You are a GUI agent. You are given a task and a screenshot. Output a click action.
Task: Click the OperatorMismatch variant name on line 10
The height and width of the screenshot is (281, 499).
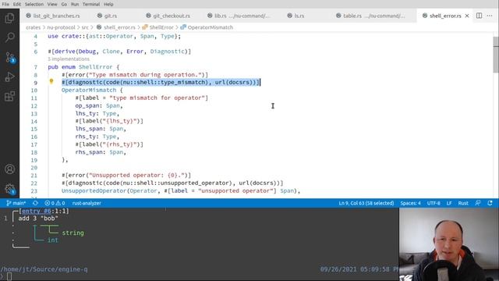pos(89,91)
